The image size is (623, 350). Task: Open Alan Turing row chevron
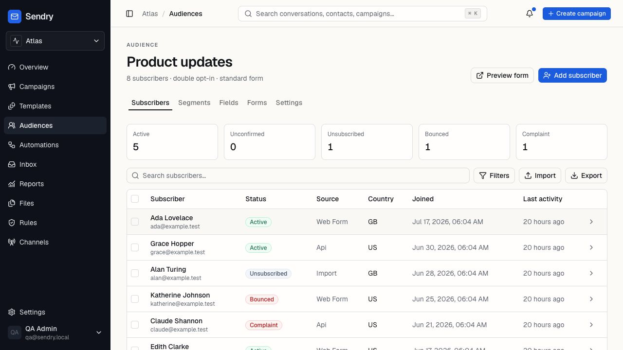pyautogui.click(x=591, y=273)
